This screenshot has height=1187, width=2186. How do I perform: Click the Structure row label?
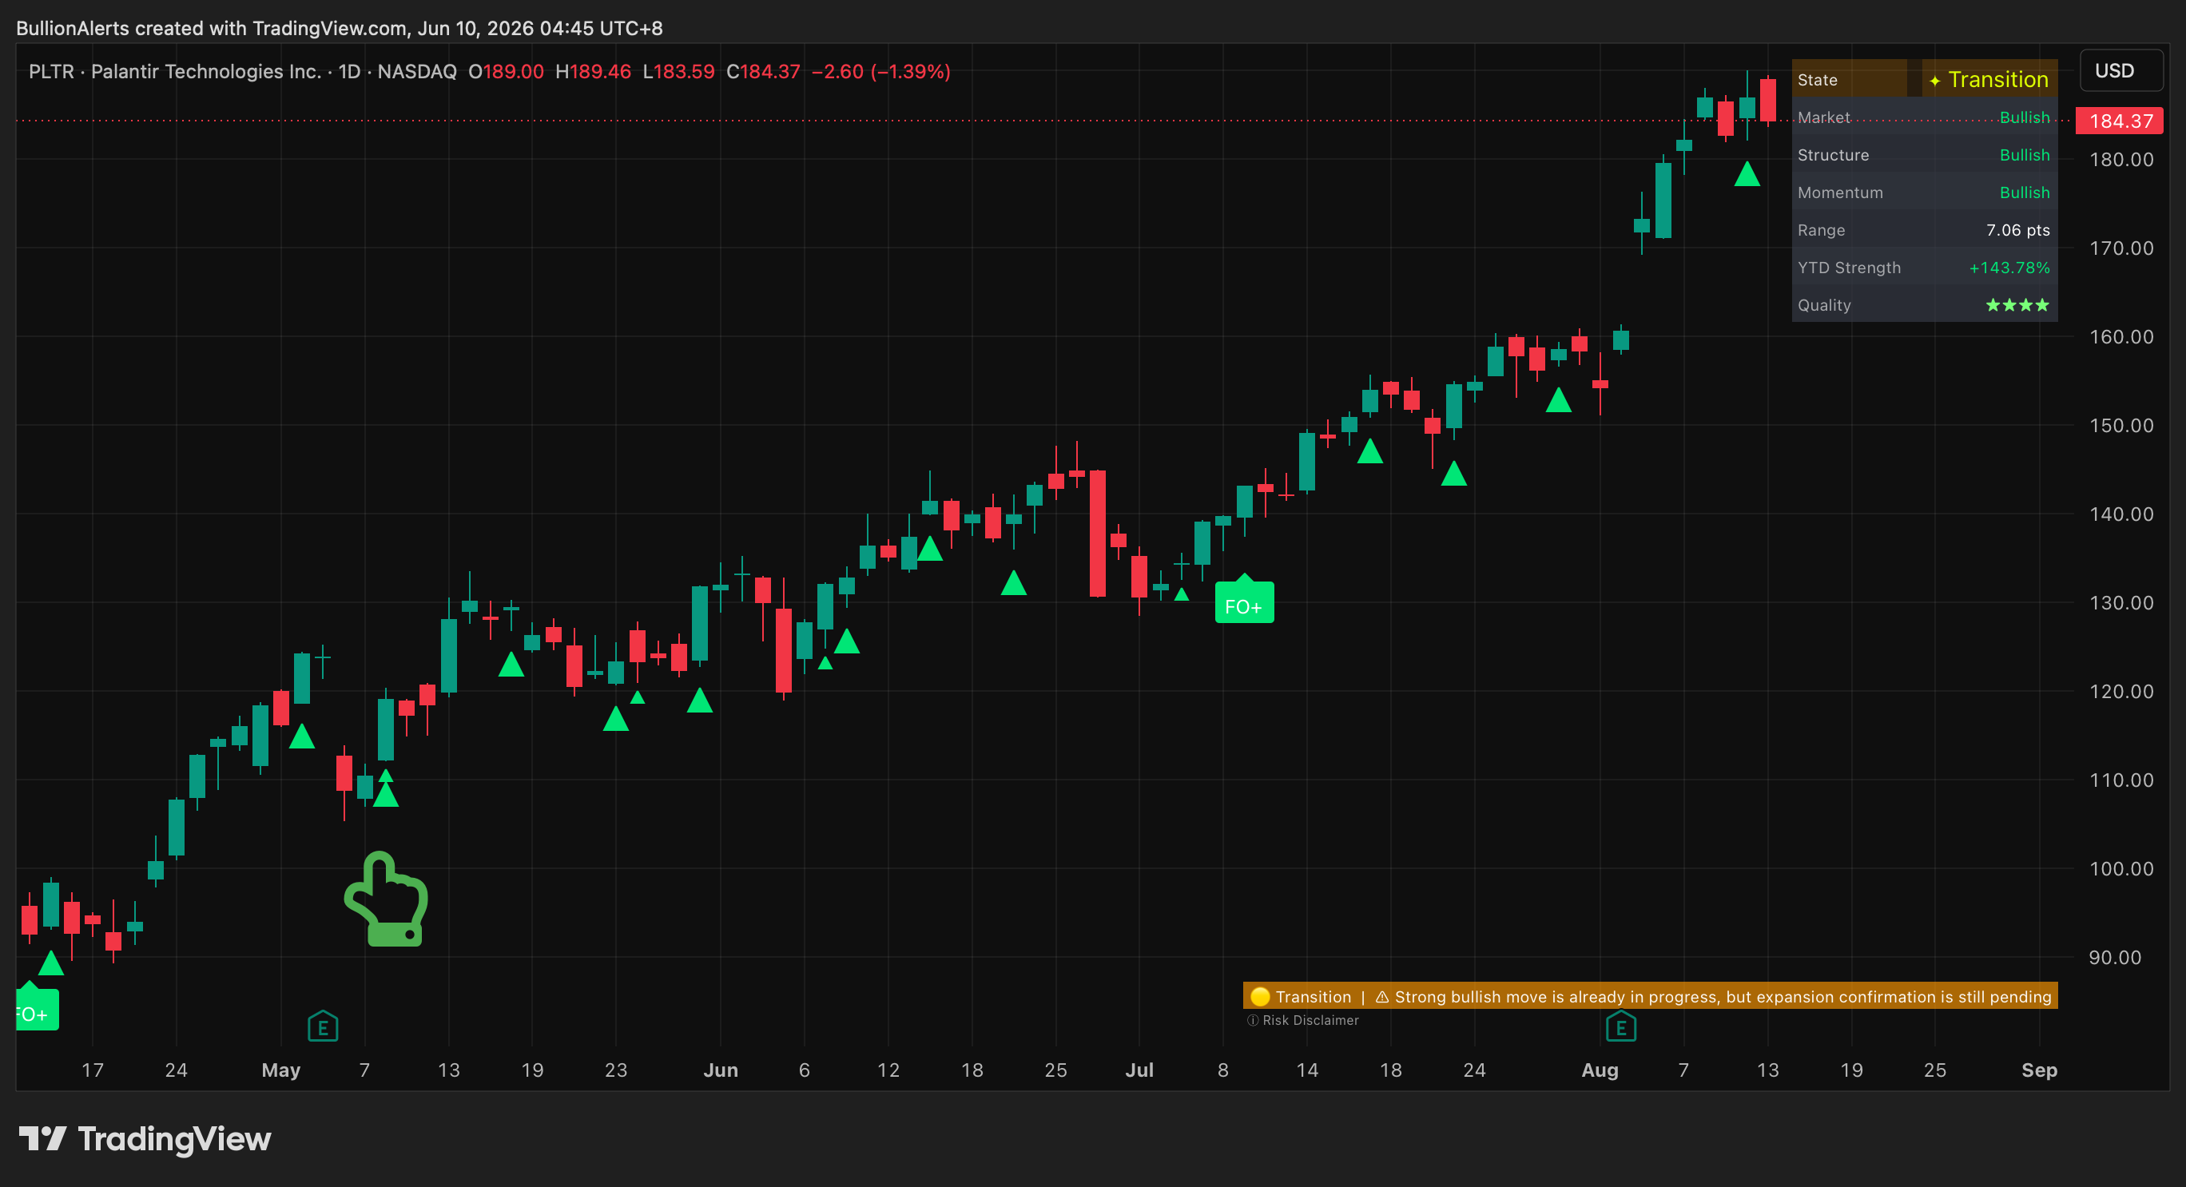coord(1833,154)
